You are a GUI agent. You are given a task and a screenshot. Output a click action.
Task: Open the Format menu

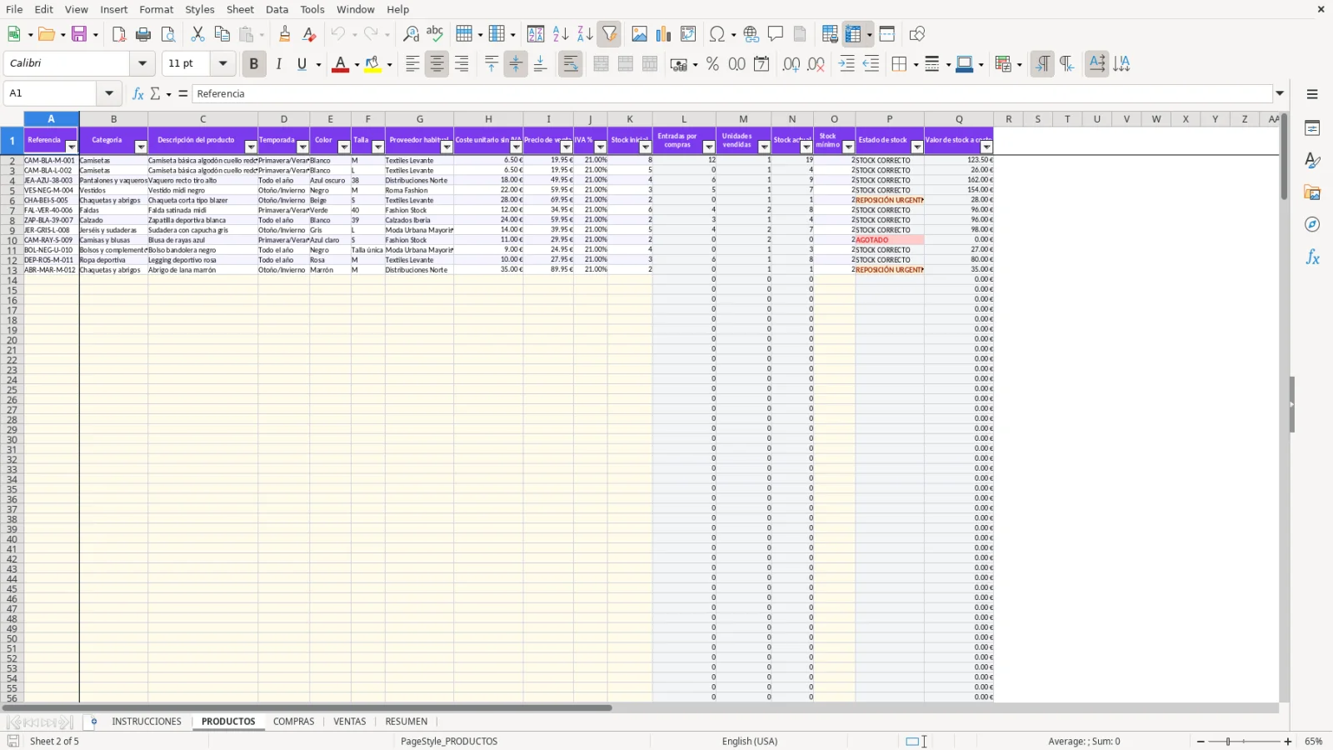click(x=157, y=9)
